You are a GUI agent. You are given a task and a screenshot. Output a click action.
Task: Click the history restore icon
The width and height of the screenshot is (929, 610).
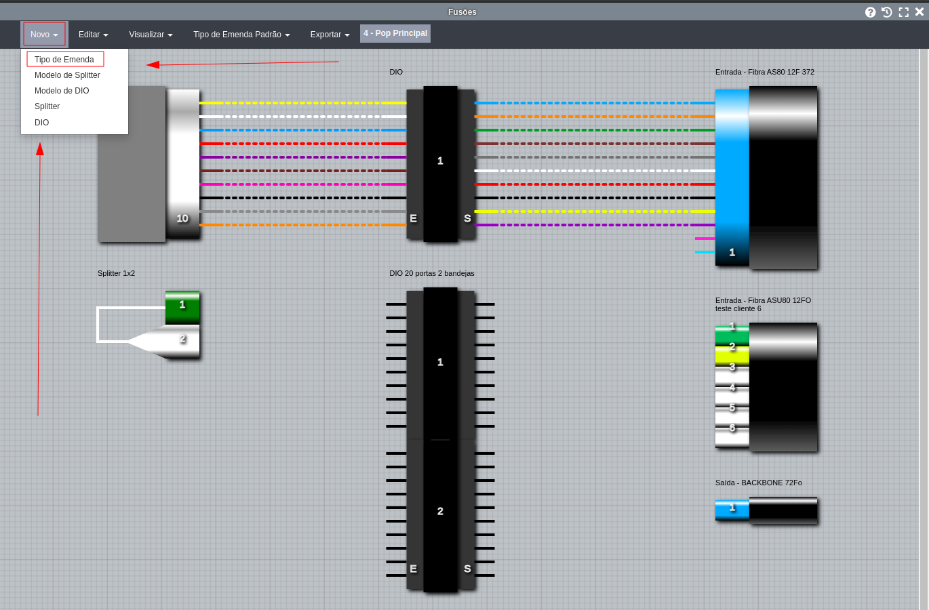coord(887,12)
